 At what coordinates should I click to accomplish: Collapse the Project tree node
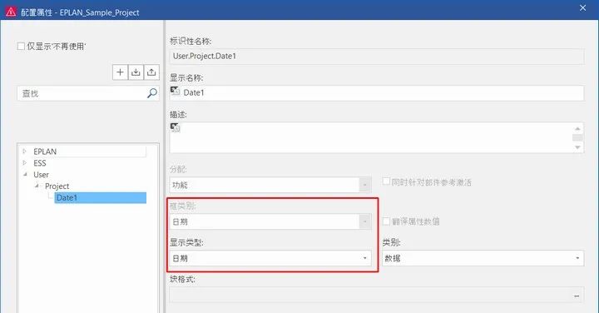click(x=37, y=186)
